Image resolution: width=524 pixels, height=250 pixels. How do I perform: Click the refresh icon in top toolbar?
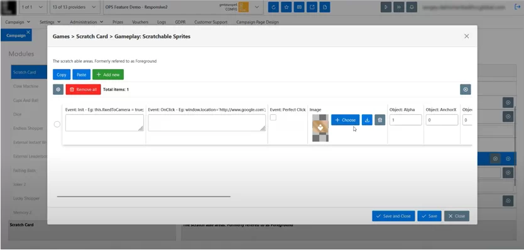[x=273, y=7]
